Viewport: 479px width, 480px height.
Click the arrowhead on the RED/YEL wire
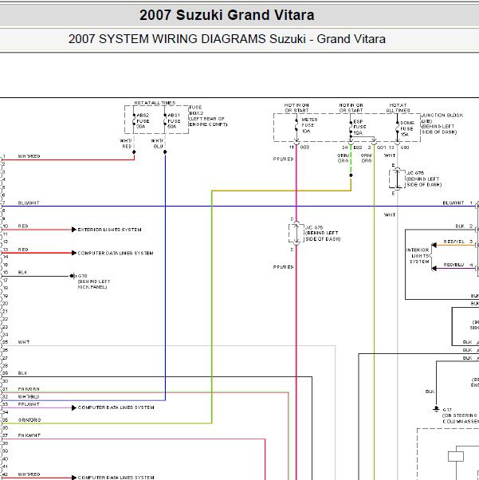click(x=434, y=245)
